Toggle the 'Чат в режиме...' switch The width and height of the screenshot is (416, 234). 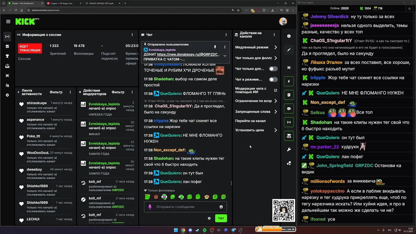tap(273, 79)
